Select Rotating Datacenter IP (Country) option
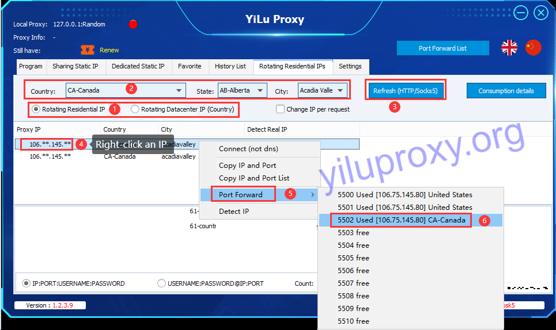 (135, 109)
